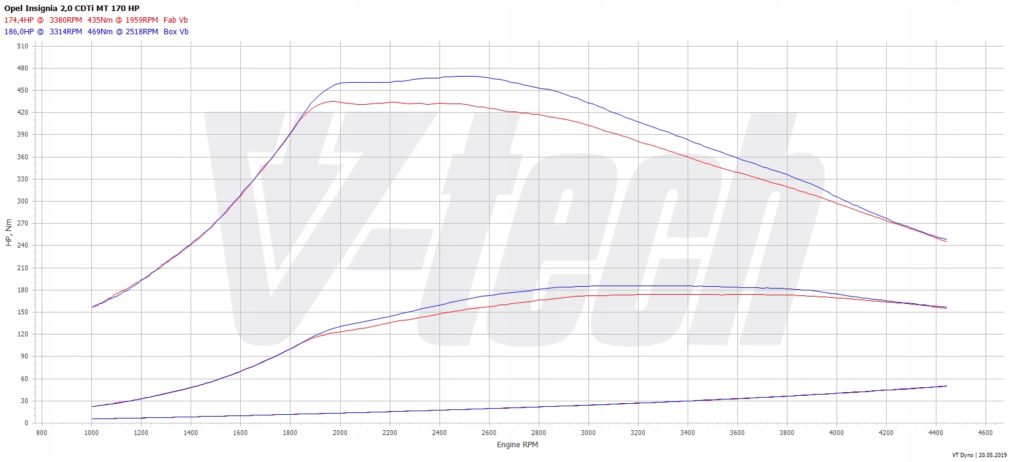Image resolution: width=1010 pixels, height=462 pixels.
Task: Click the x-axis tick label "4600"
Action: coord(985,433)
